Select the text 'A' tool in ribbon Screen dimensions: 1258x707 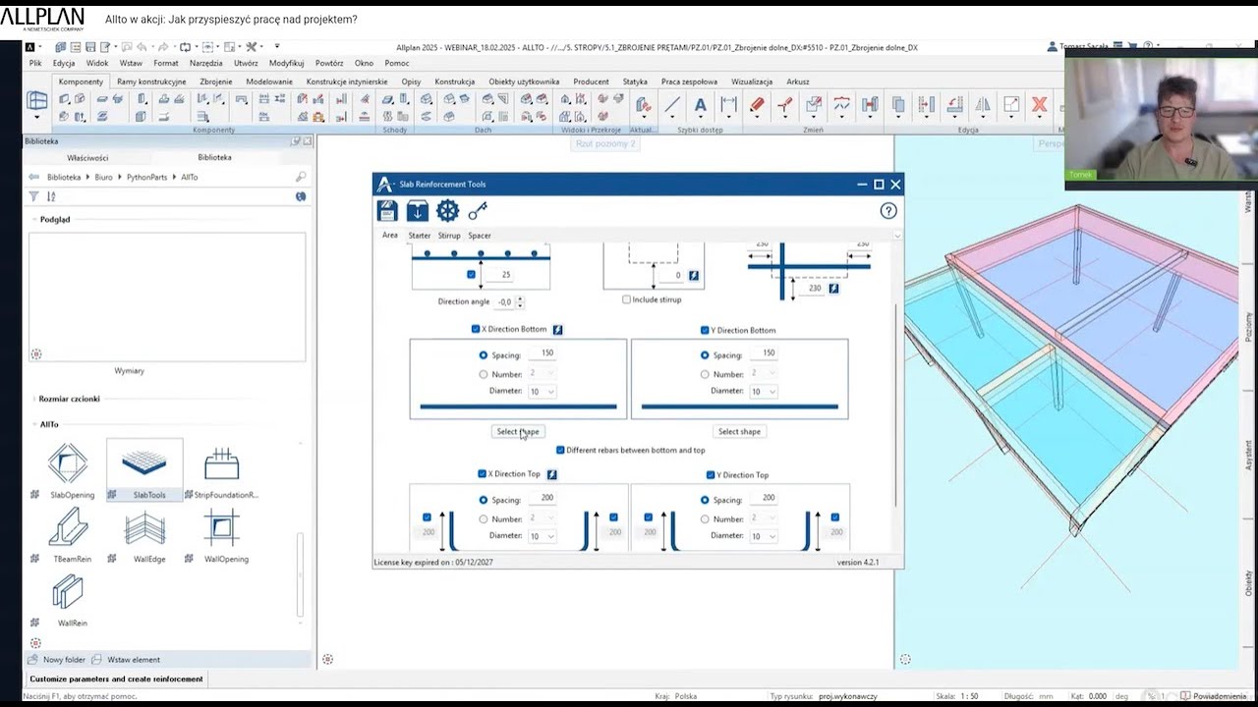click(x=700, y=105)
